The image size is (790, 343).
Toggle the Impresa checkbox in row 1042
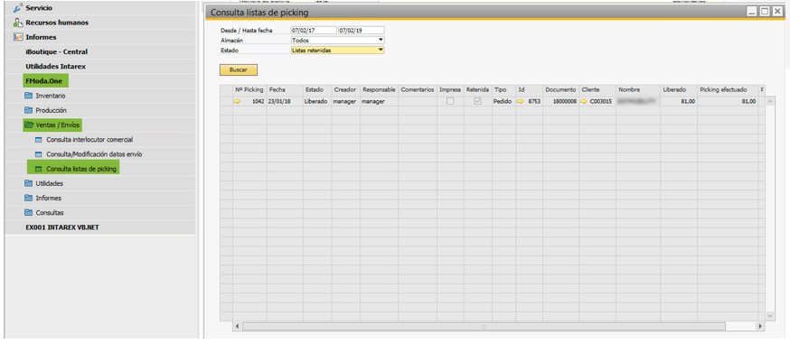(x=450, y=101)
